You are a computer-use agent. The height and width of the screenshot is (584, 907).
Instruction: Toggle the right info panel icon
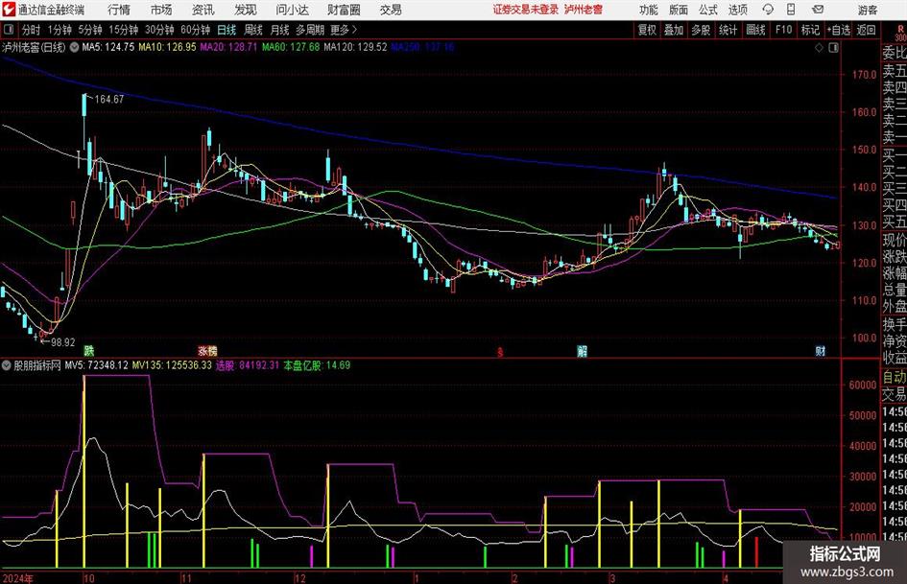(x=833, y=47)
